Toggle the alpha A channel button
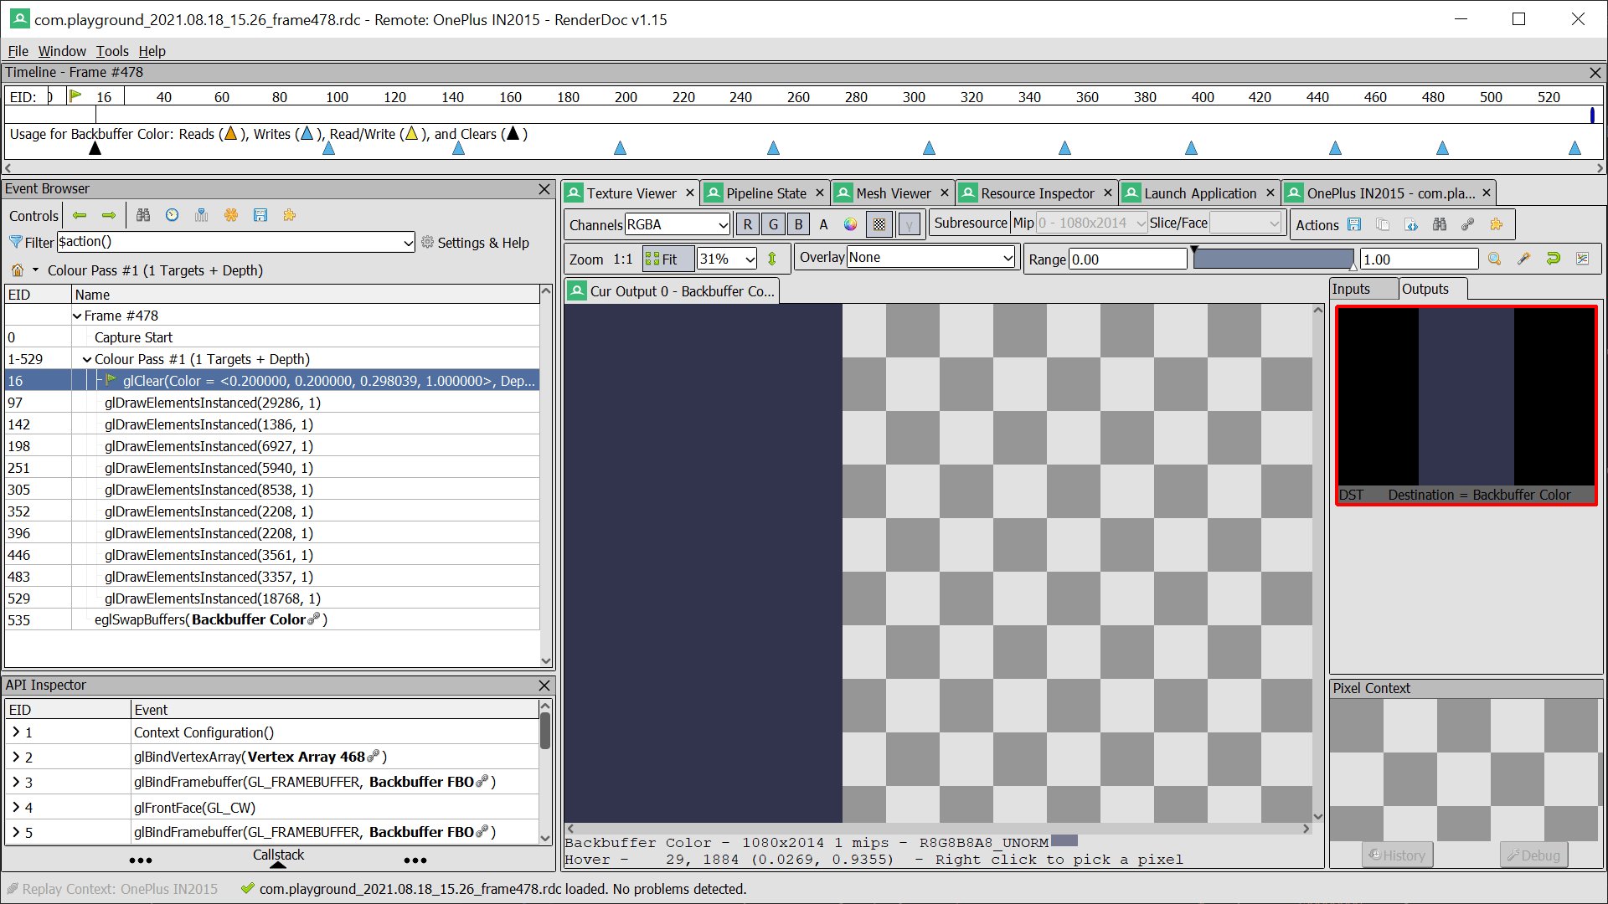Image resolution: width=1608 pixels, height=904 pixels. (x=823, y=224)
